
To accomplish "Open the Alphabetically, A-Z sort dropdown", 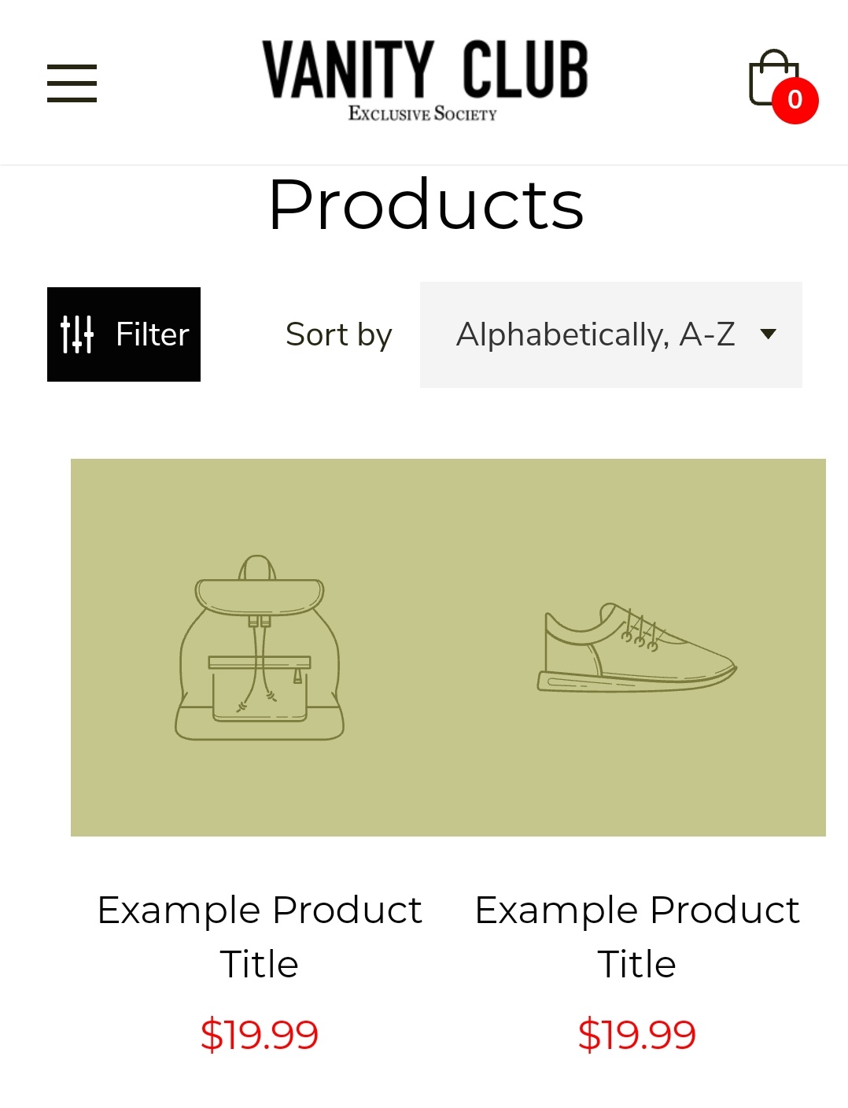I will pos(595,334).
